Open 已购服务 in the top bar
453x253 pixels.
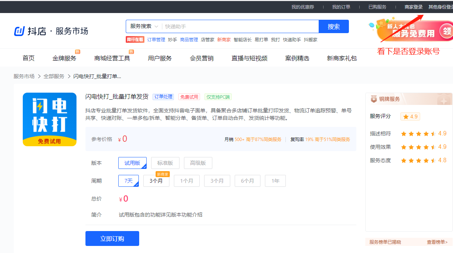pyautogui.click(x=377, y=7)
